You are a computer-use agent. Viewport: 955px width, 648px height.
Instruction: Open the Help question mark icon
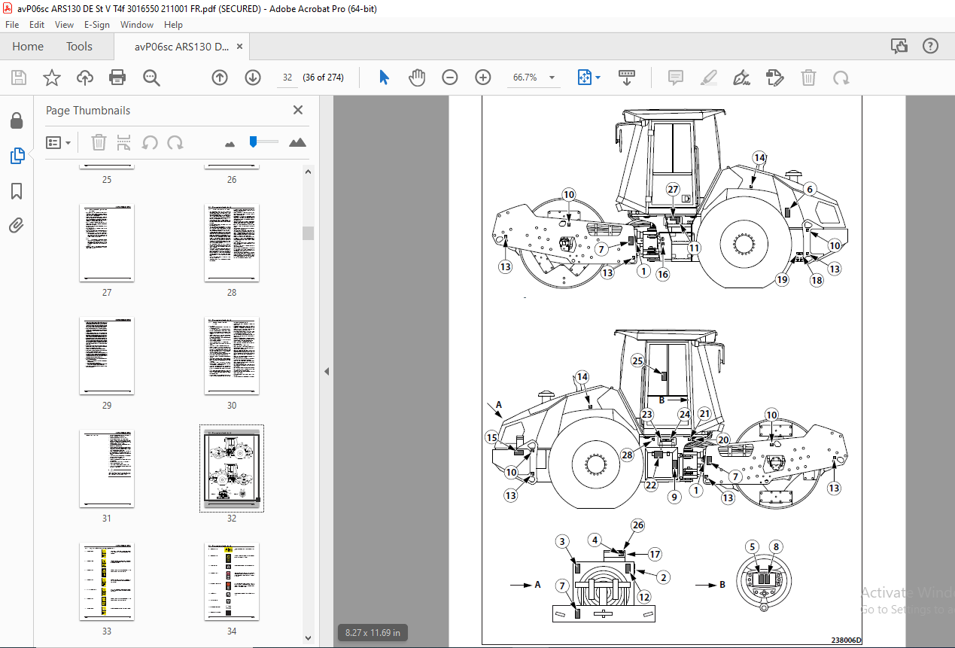pos(931,47)
